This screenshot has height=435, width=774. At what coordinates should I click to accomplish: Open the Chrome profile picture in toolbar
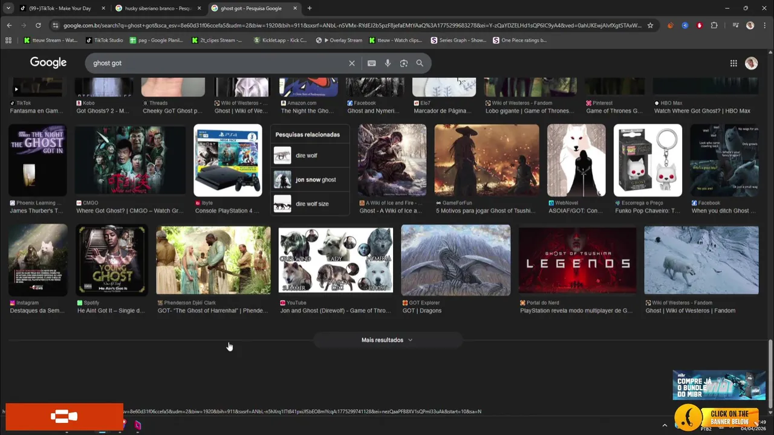750,25
